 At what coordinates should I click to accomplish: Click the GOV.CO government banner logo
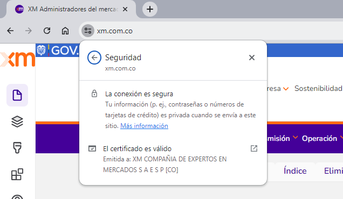point(58,51)
